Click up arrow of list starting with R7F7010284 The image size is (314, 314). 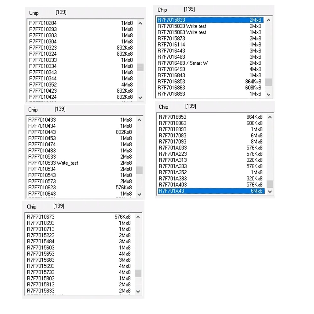pos(140,23)
